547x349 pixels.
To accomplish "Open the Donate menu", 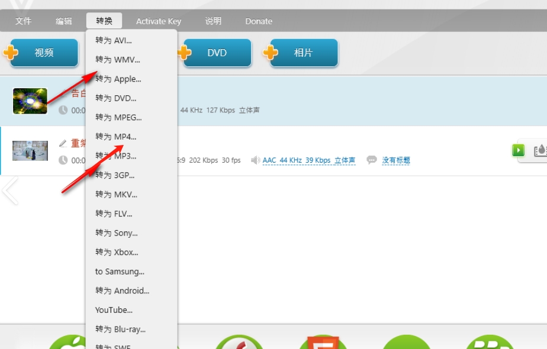I will click(x=259, y=21).
